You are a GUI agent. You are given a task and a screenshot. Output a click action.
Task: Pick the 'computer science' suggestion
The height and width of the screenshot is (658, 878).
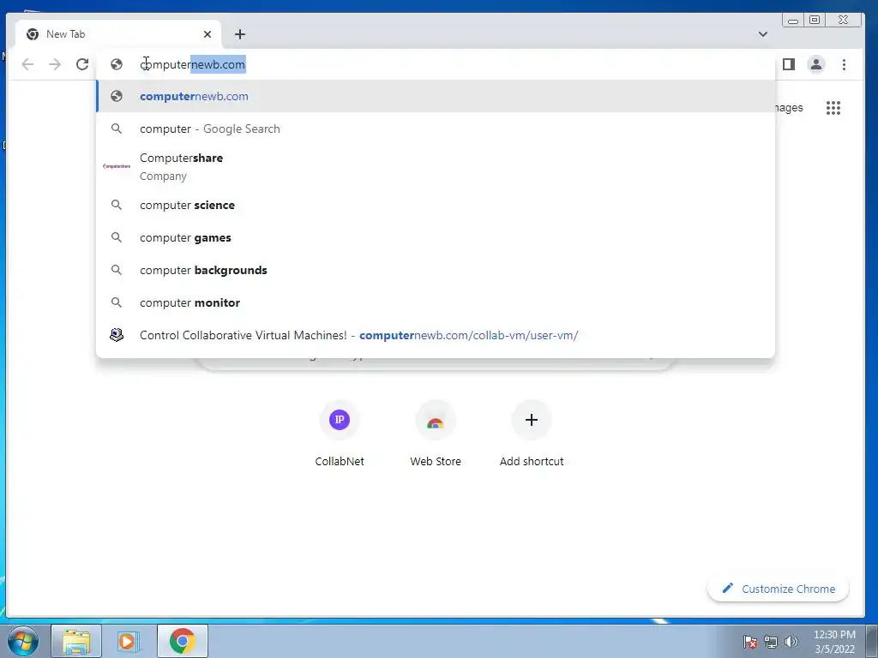pos(436,206)
